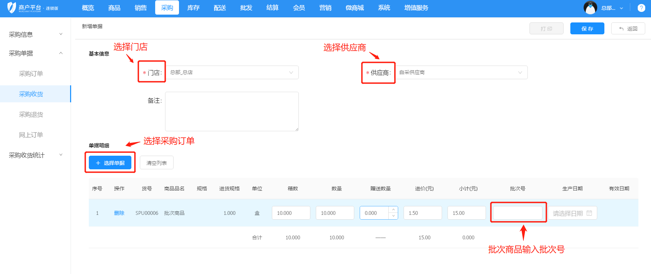Open the 供应商 supplier dropdown
This screenshot has width=651, height=274.
[461, 72]
